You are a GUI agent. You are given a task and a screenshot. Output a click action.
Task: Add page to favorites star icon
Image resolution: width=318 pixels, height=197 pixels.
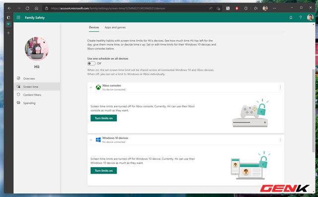tap(218, 8)
